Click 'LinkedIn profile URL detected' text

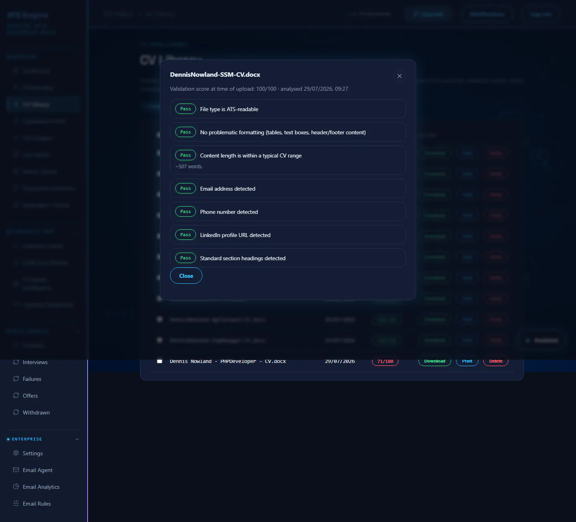pos(235,235)
